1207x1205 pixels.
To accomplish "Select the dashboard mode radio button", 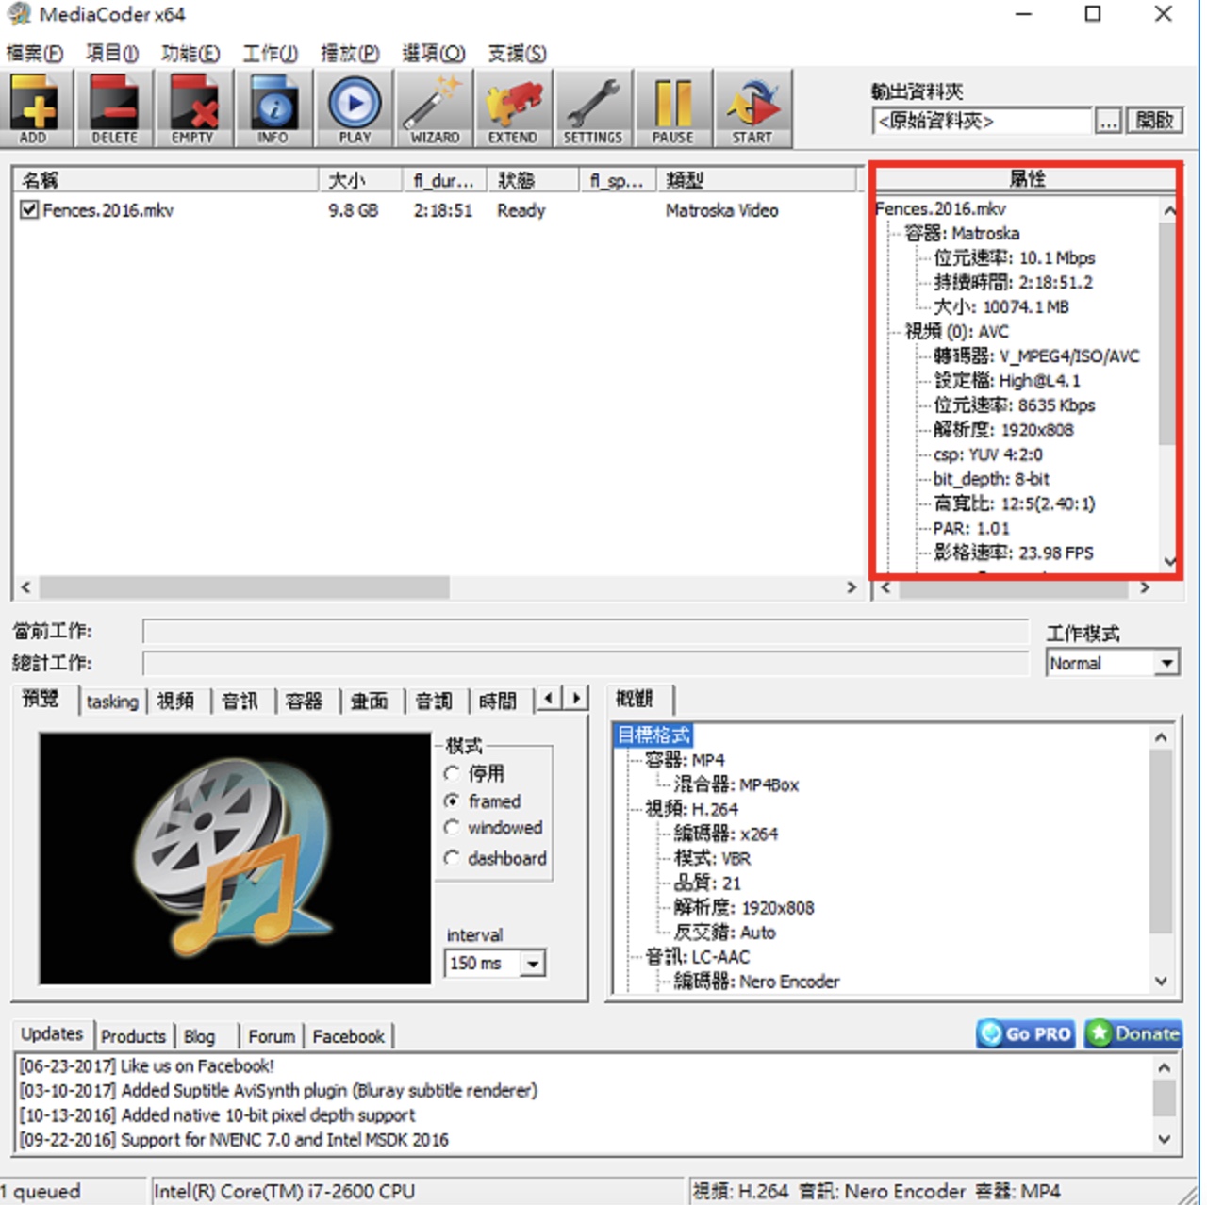I will [453, 858].
